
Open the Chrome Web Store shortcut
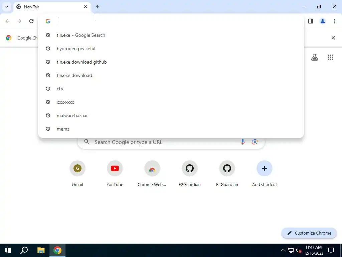click(x=152, y=174)
